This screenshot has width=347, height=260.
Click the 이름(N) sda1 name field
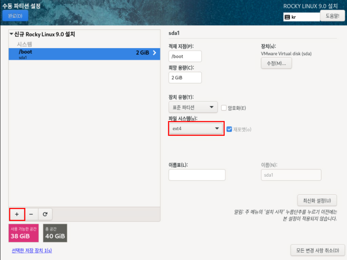pyautogui.click(x=291, y=175)
